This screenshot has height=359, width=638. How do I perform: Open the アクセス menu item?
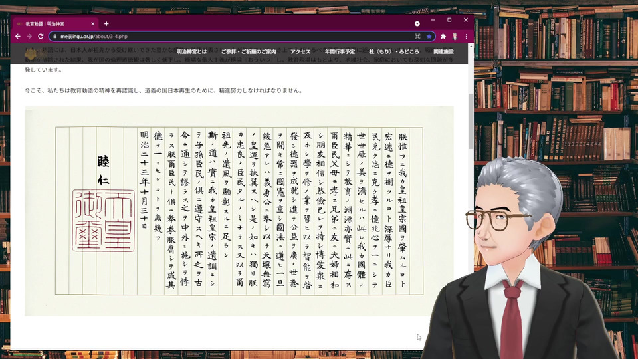click(300, 52)
